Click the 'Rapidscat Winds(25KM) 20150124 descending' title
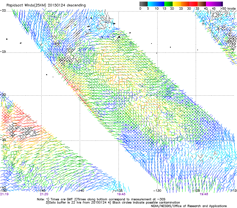 click(46, 5)
